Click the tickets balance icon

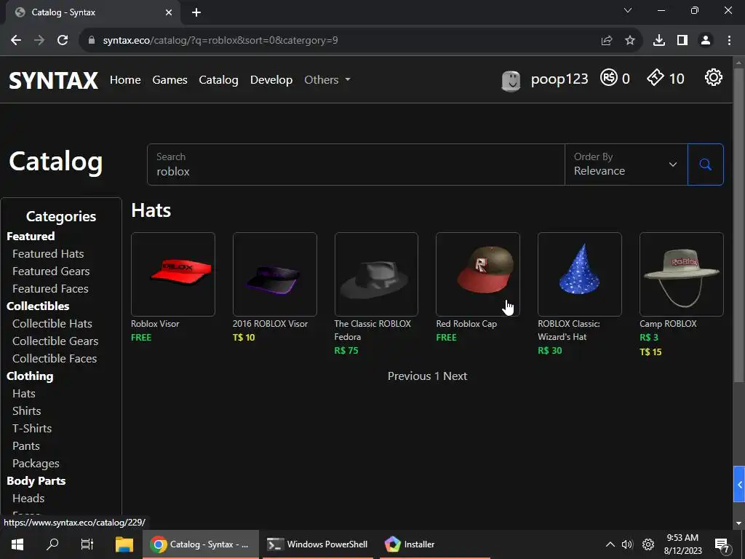(x=656, y=77)
